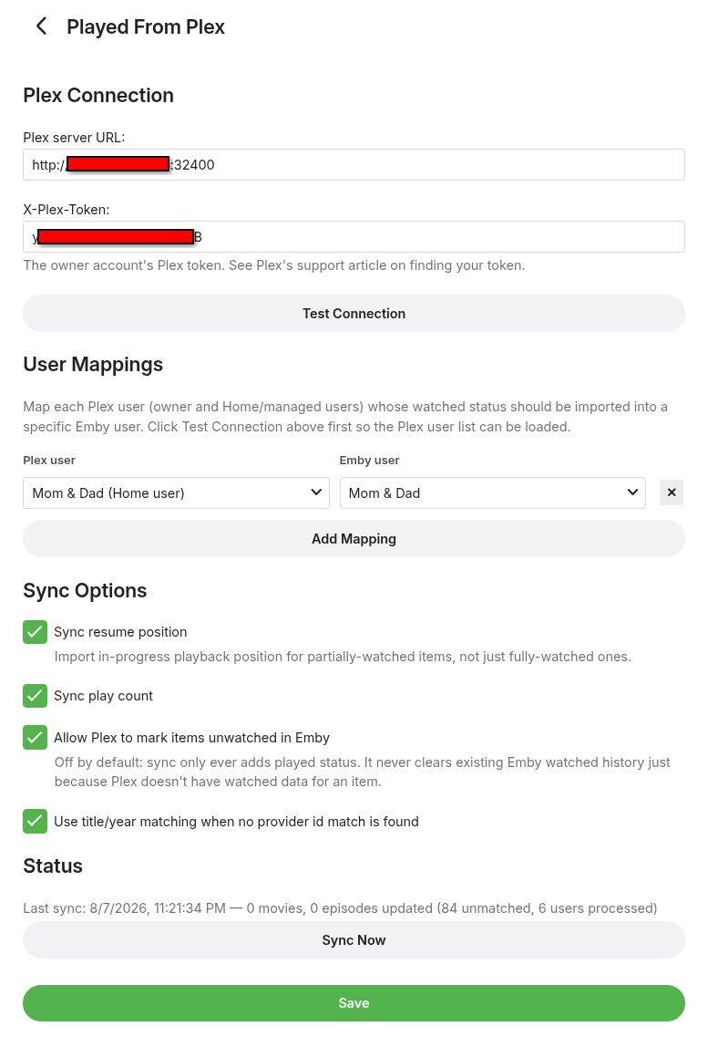
Task: Remove the Mom & Dad mapping row
Action: (x=672, y=492)
